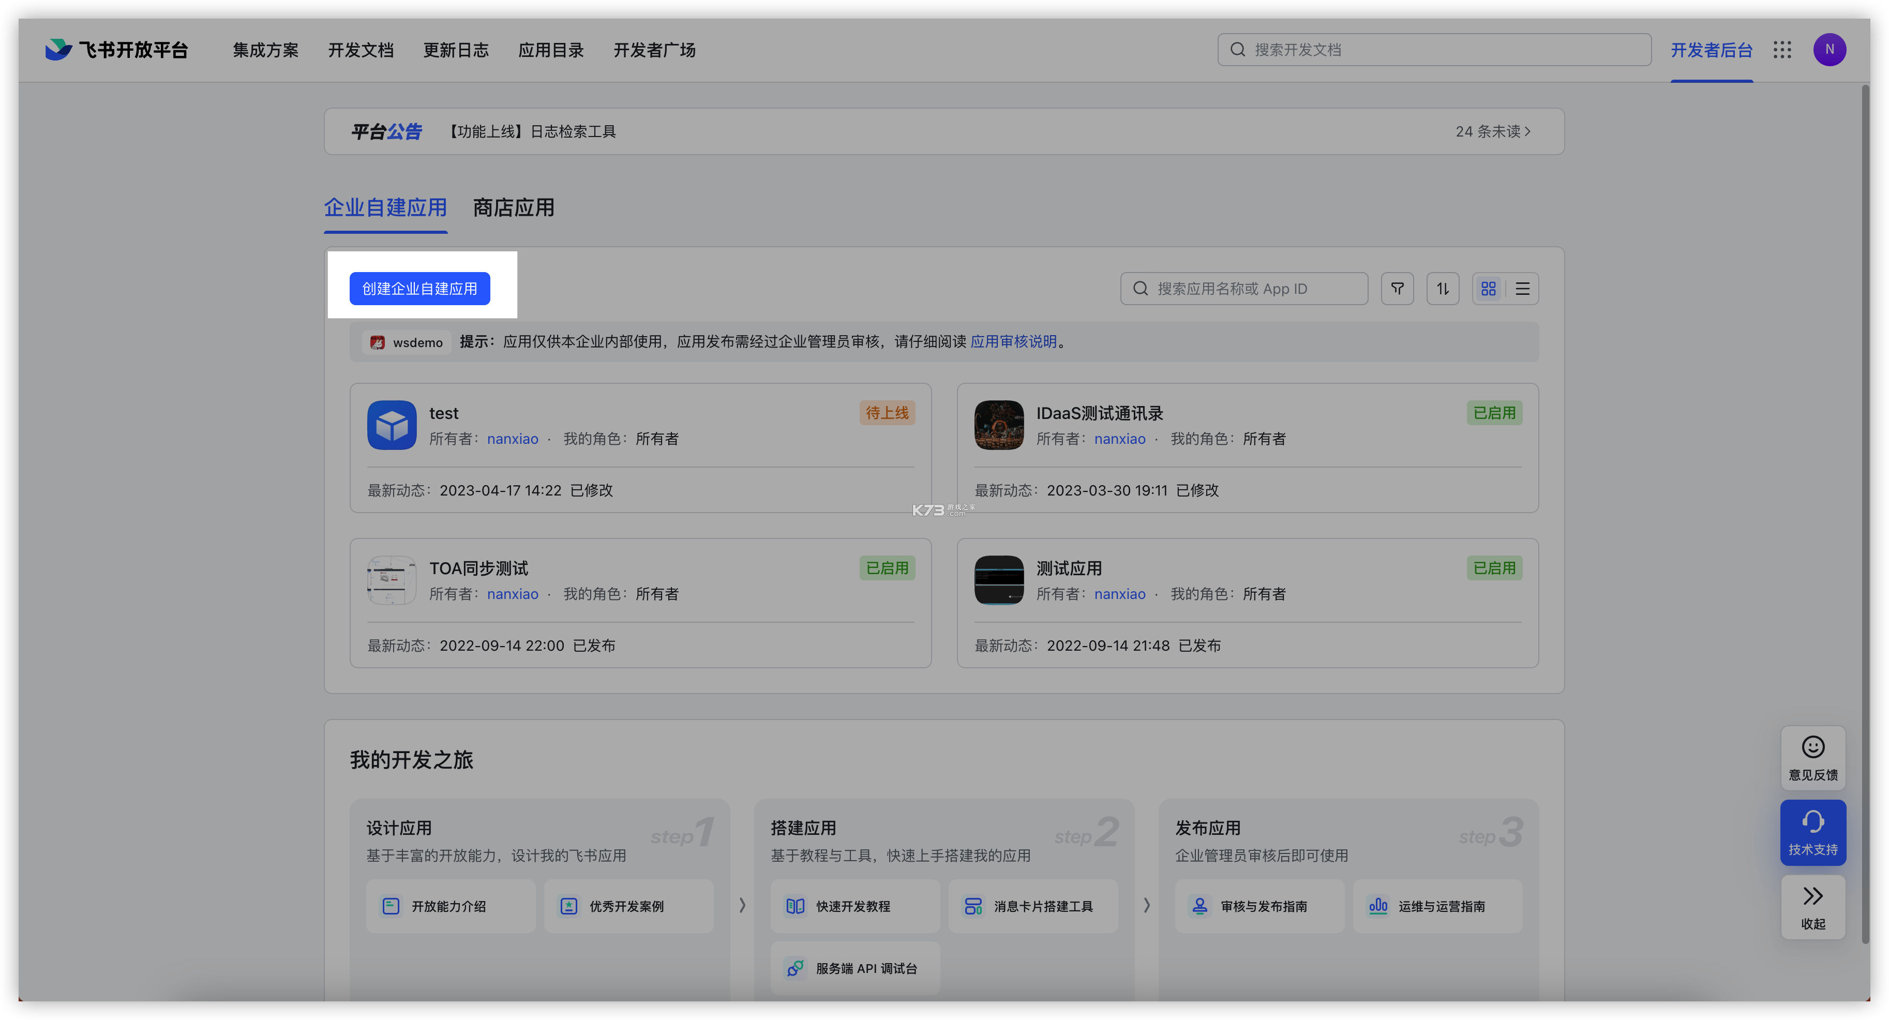Screen dimensions: 1889x1020
Task: Open the purple N user avatar
Action: tap(1829, 50)
